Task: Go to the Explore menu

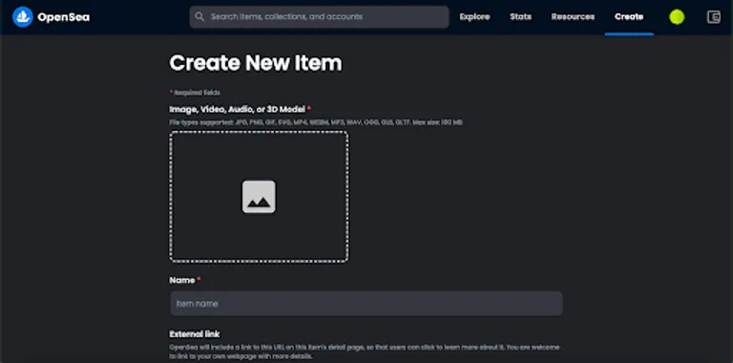Action: 474,17
